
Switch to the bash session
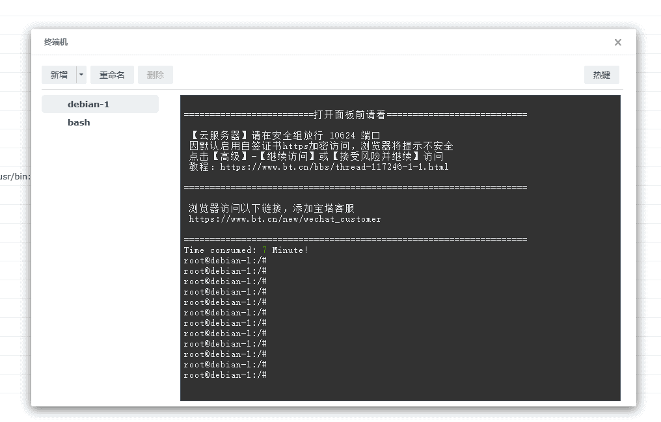tap(79, 122)
